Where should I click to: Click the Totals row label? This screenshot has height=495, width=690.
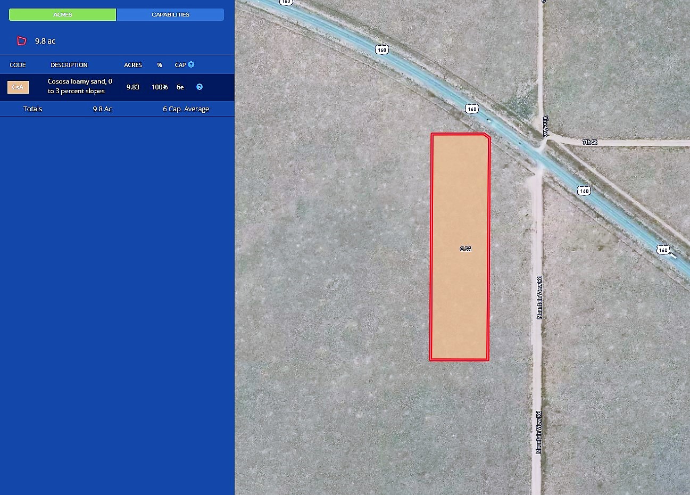click(x=32, y=109)
